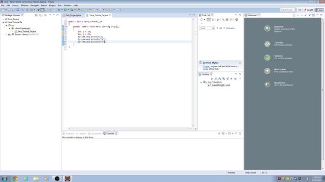Click the Windows Start button
Image resolution: width=325 pixels, height=182 pixels.
tap(5, 178)
